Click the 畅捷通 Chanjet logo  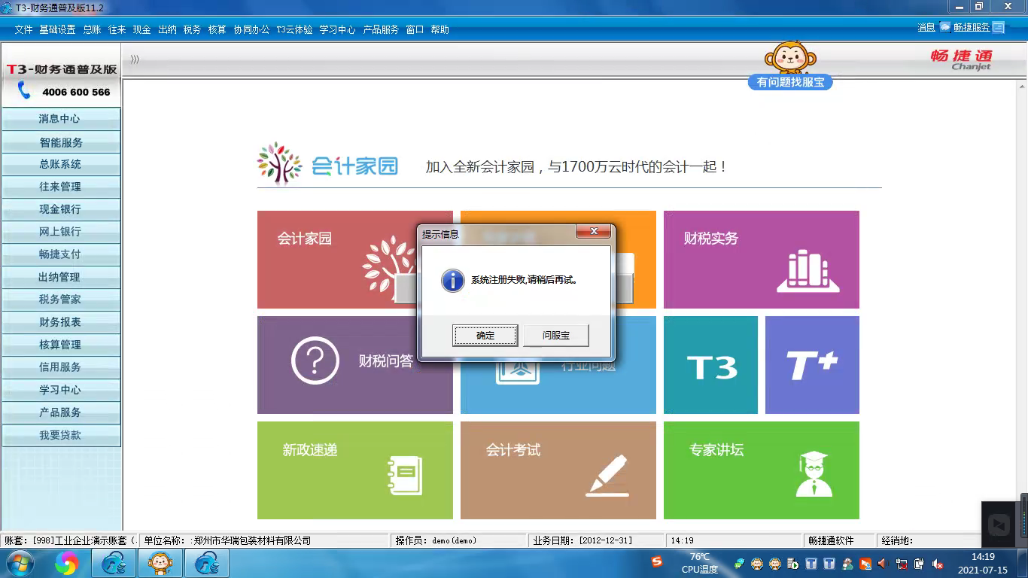click(x=962, y=59)
